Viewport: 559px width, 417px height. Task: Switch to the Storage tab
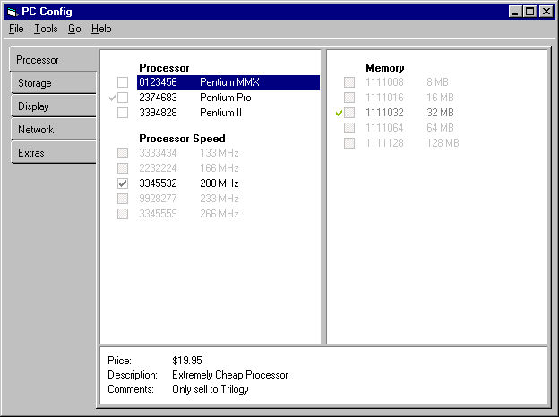54,83
